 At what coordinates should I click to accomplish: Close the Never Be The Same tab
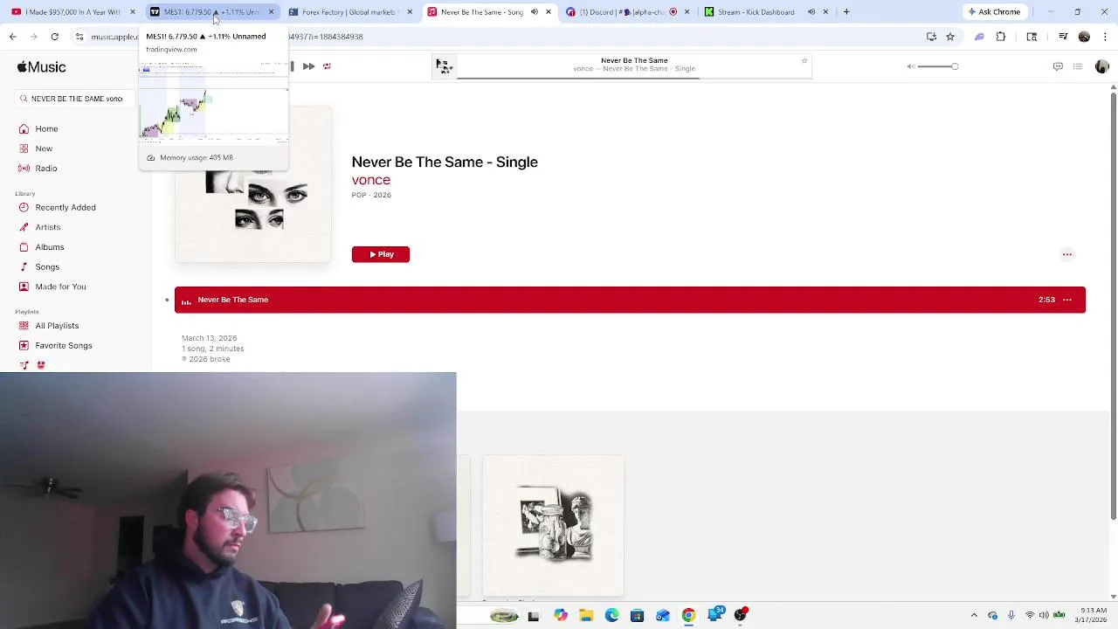click(x=549, y=12)
